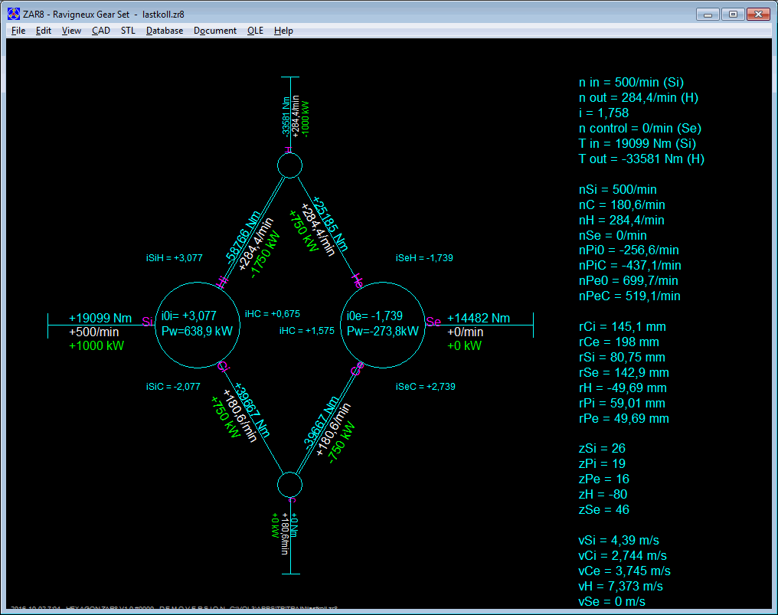
Task: Click the +19099 Nm input torque label
Action: pos(100,319)
